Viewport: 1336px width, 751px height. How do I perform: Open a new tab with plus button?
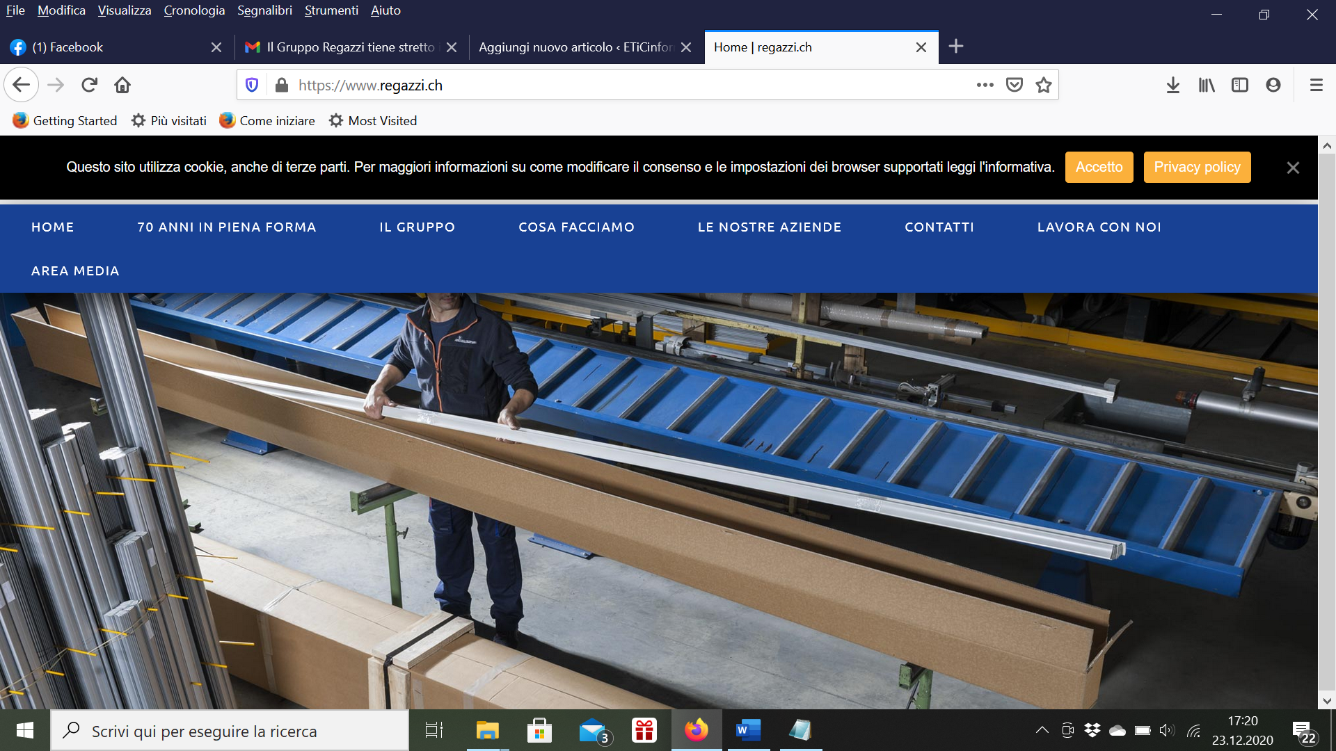[956, 47]
